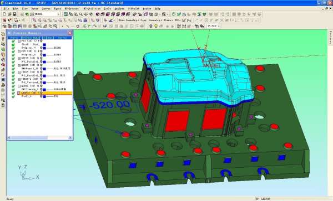
Task: Click the open folder icon
Action: tap(9, 14)
